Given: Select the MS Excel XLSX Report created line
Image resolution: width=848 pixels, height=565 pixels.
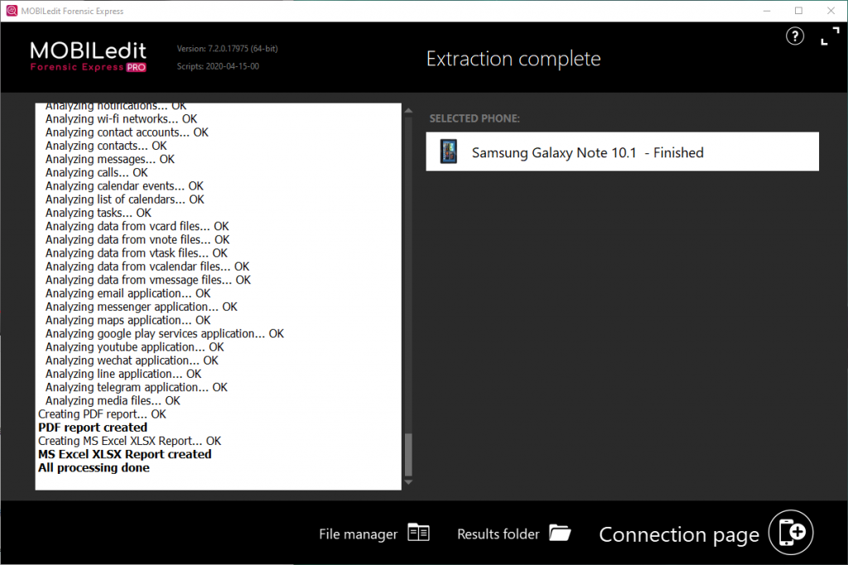Looking at the screenshot, I should coord(124,454).
